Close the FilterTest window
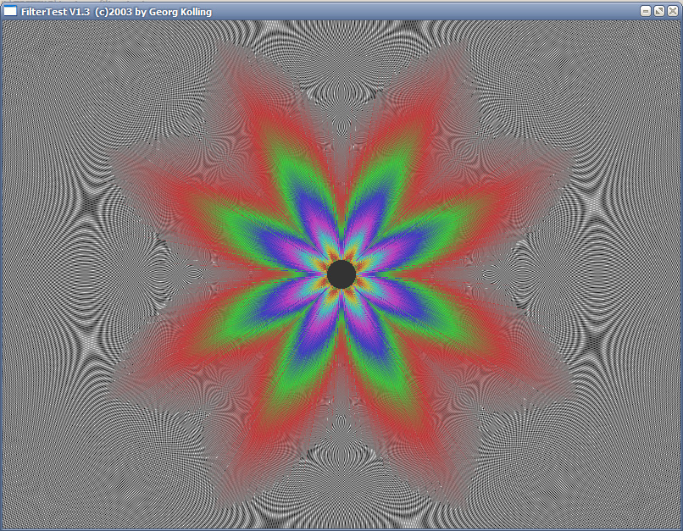The width and height of the screenshot is (683, 531). coord(673,11)
